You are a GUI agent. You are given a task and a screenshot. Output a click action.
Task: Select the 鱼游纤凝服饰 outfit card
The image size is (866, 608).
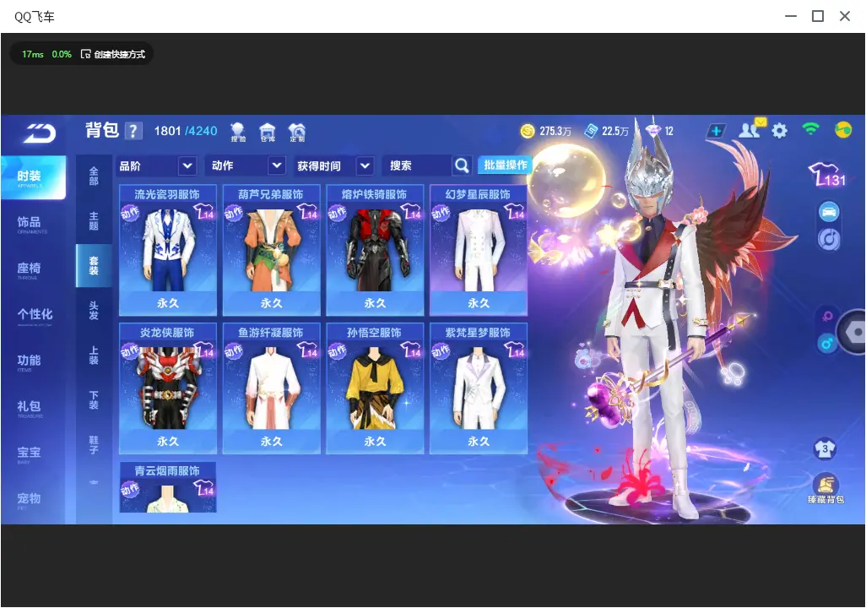click(x=271, y=388)
